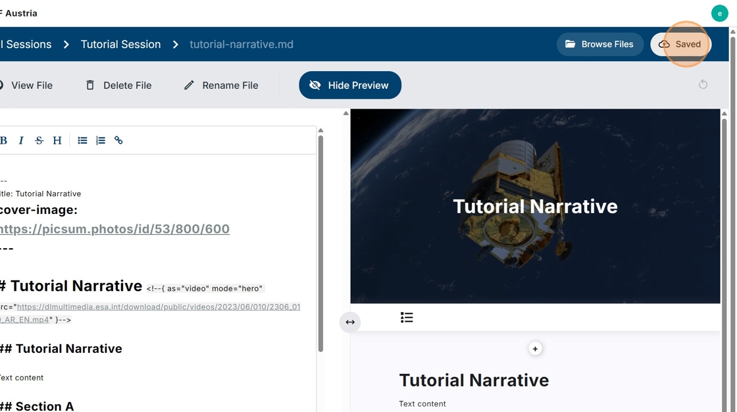Toggle bold formatting in editor toolbar
Screen dimensions: 737x412
pos(4,140)
